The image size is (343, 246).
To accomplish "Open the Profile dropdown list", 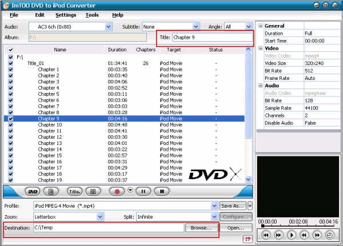I will tap(214, 206).
